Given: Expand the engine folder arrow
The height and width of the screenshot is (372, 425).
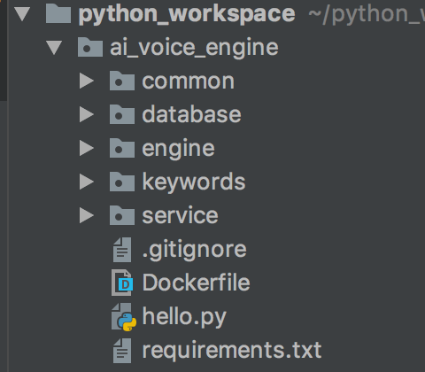Looking at the screenshot, I should (x=87, y=148).
